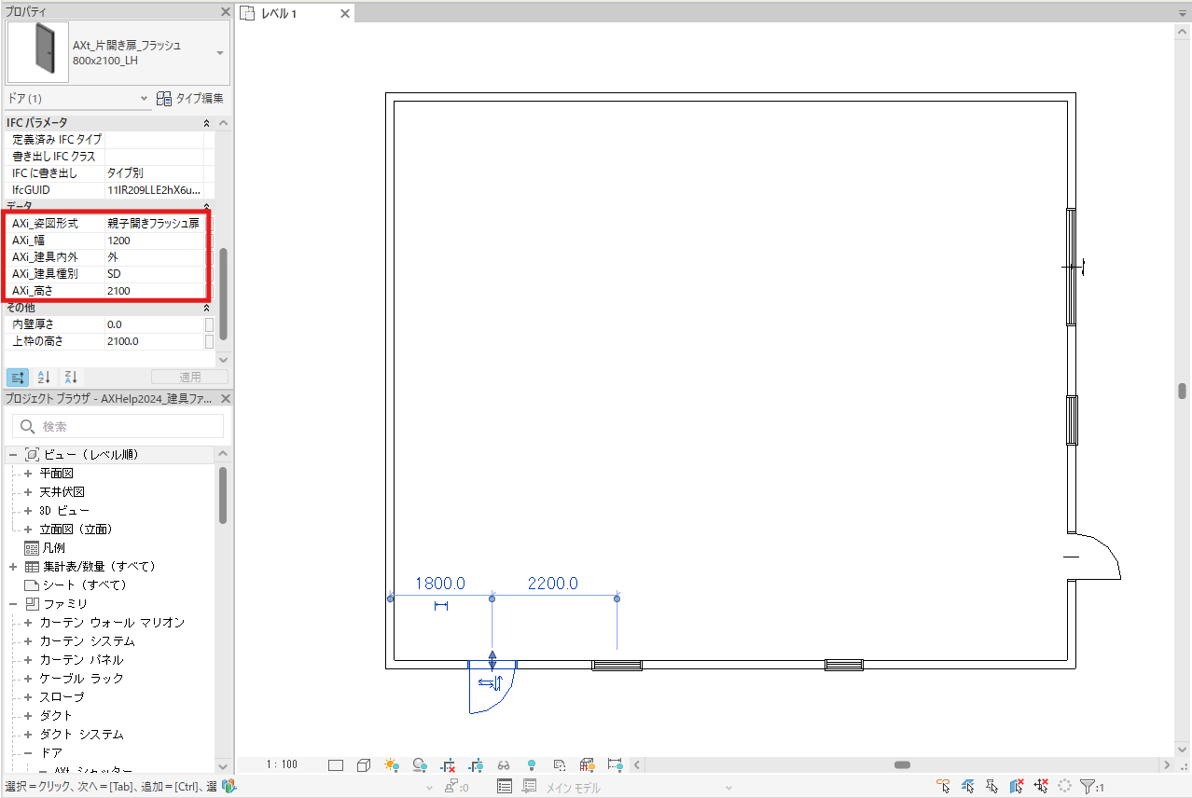Open the detail level control in view bar
The image size is (1192, 798).
coord(336,765)
